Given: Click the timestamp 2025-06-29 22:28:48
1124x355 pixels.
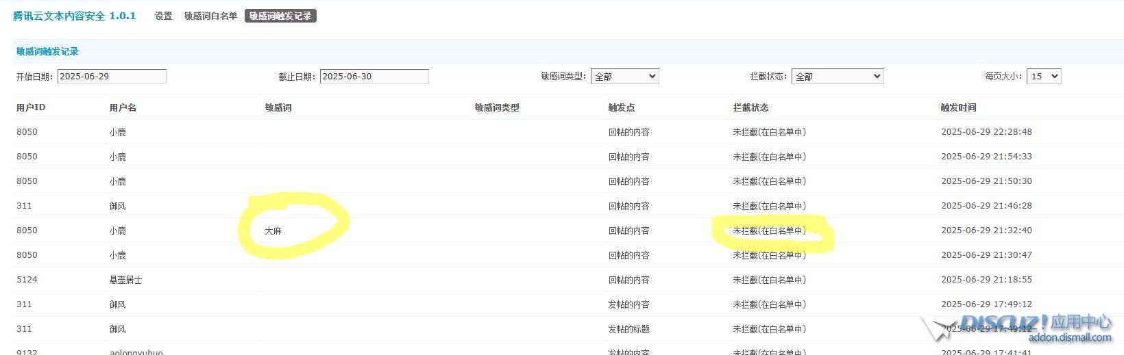Looking at the screenshot, I should click(986, 132).
